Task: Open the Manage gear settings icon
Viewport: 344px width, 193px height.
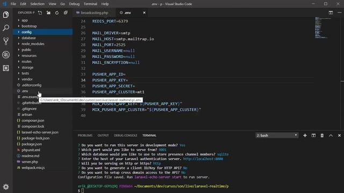Action: click(6, 187)
